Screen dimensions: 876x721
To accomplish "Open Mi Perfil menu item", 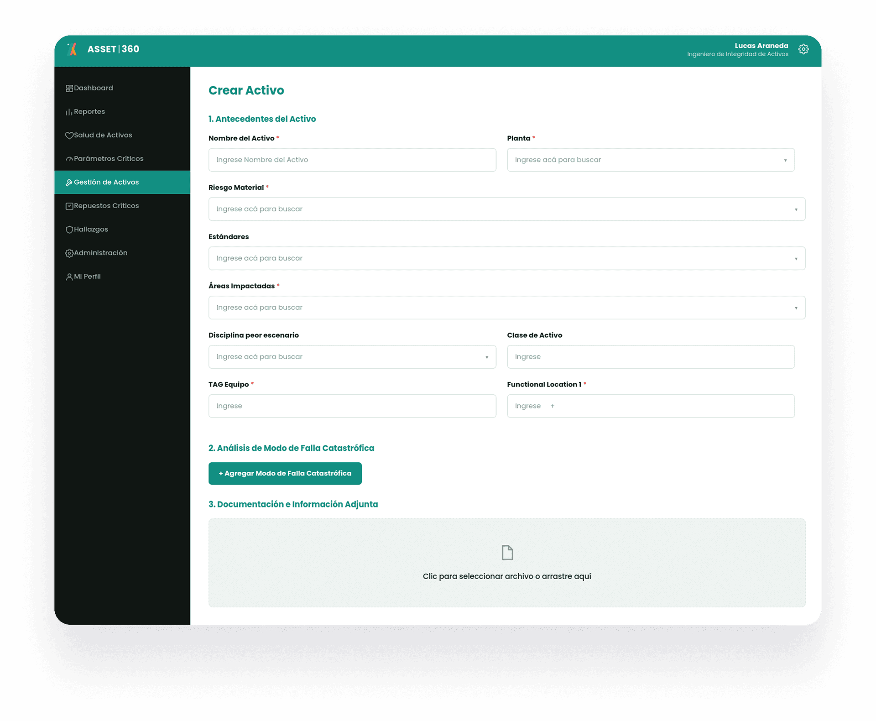I will [122, 277].
